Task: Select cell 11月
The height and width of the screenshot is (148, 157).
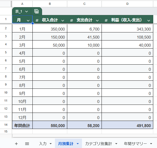Action: (22, 109)
